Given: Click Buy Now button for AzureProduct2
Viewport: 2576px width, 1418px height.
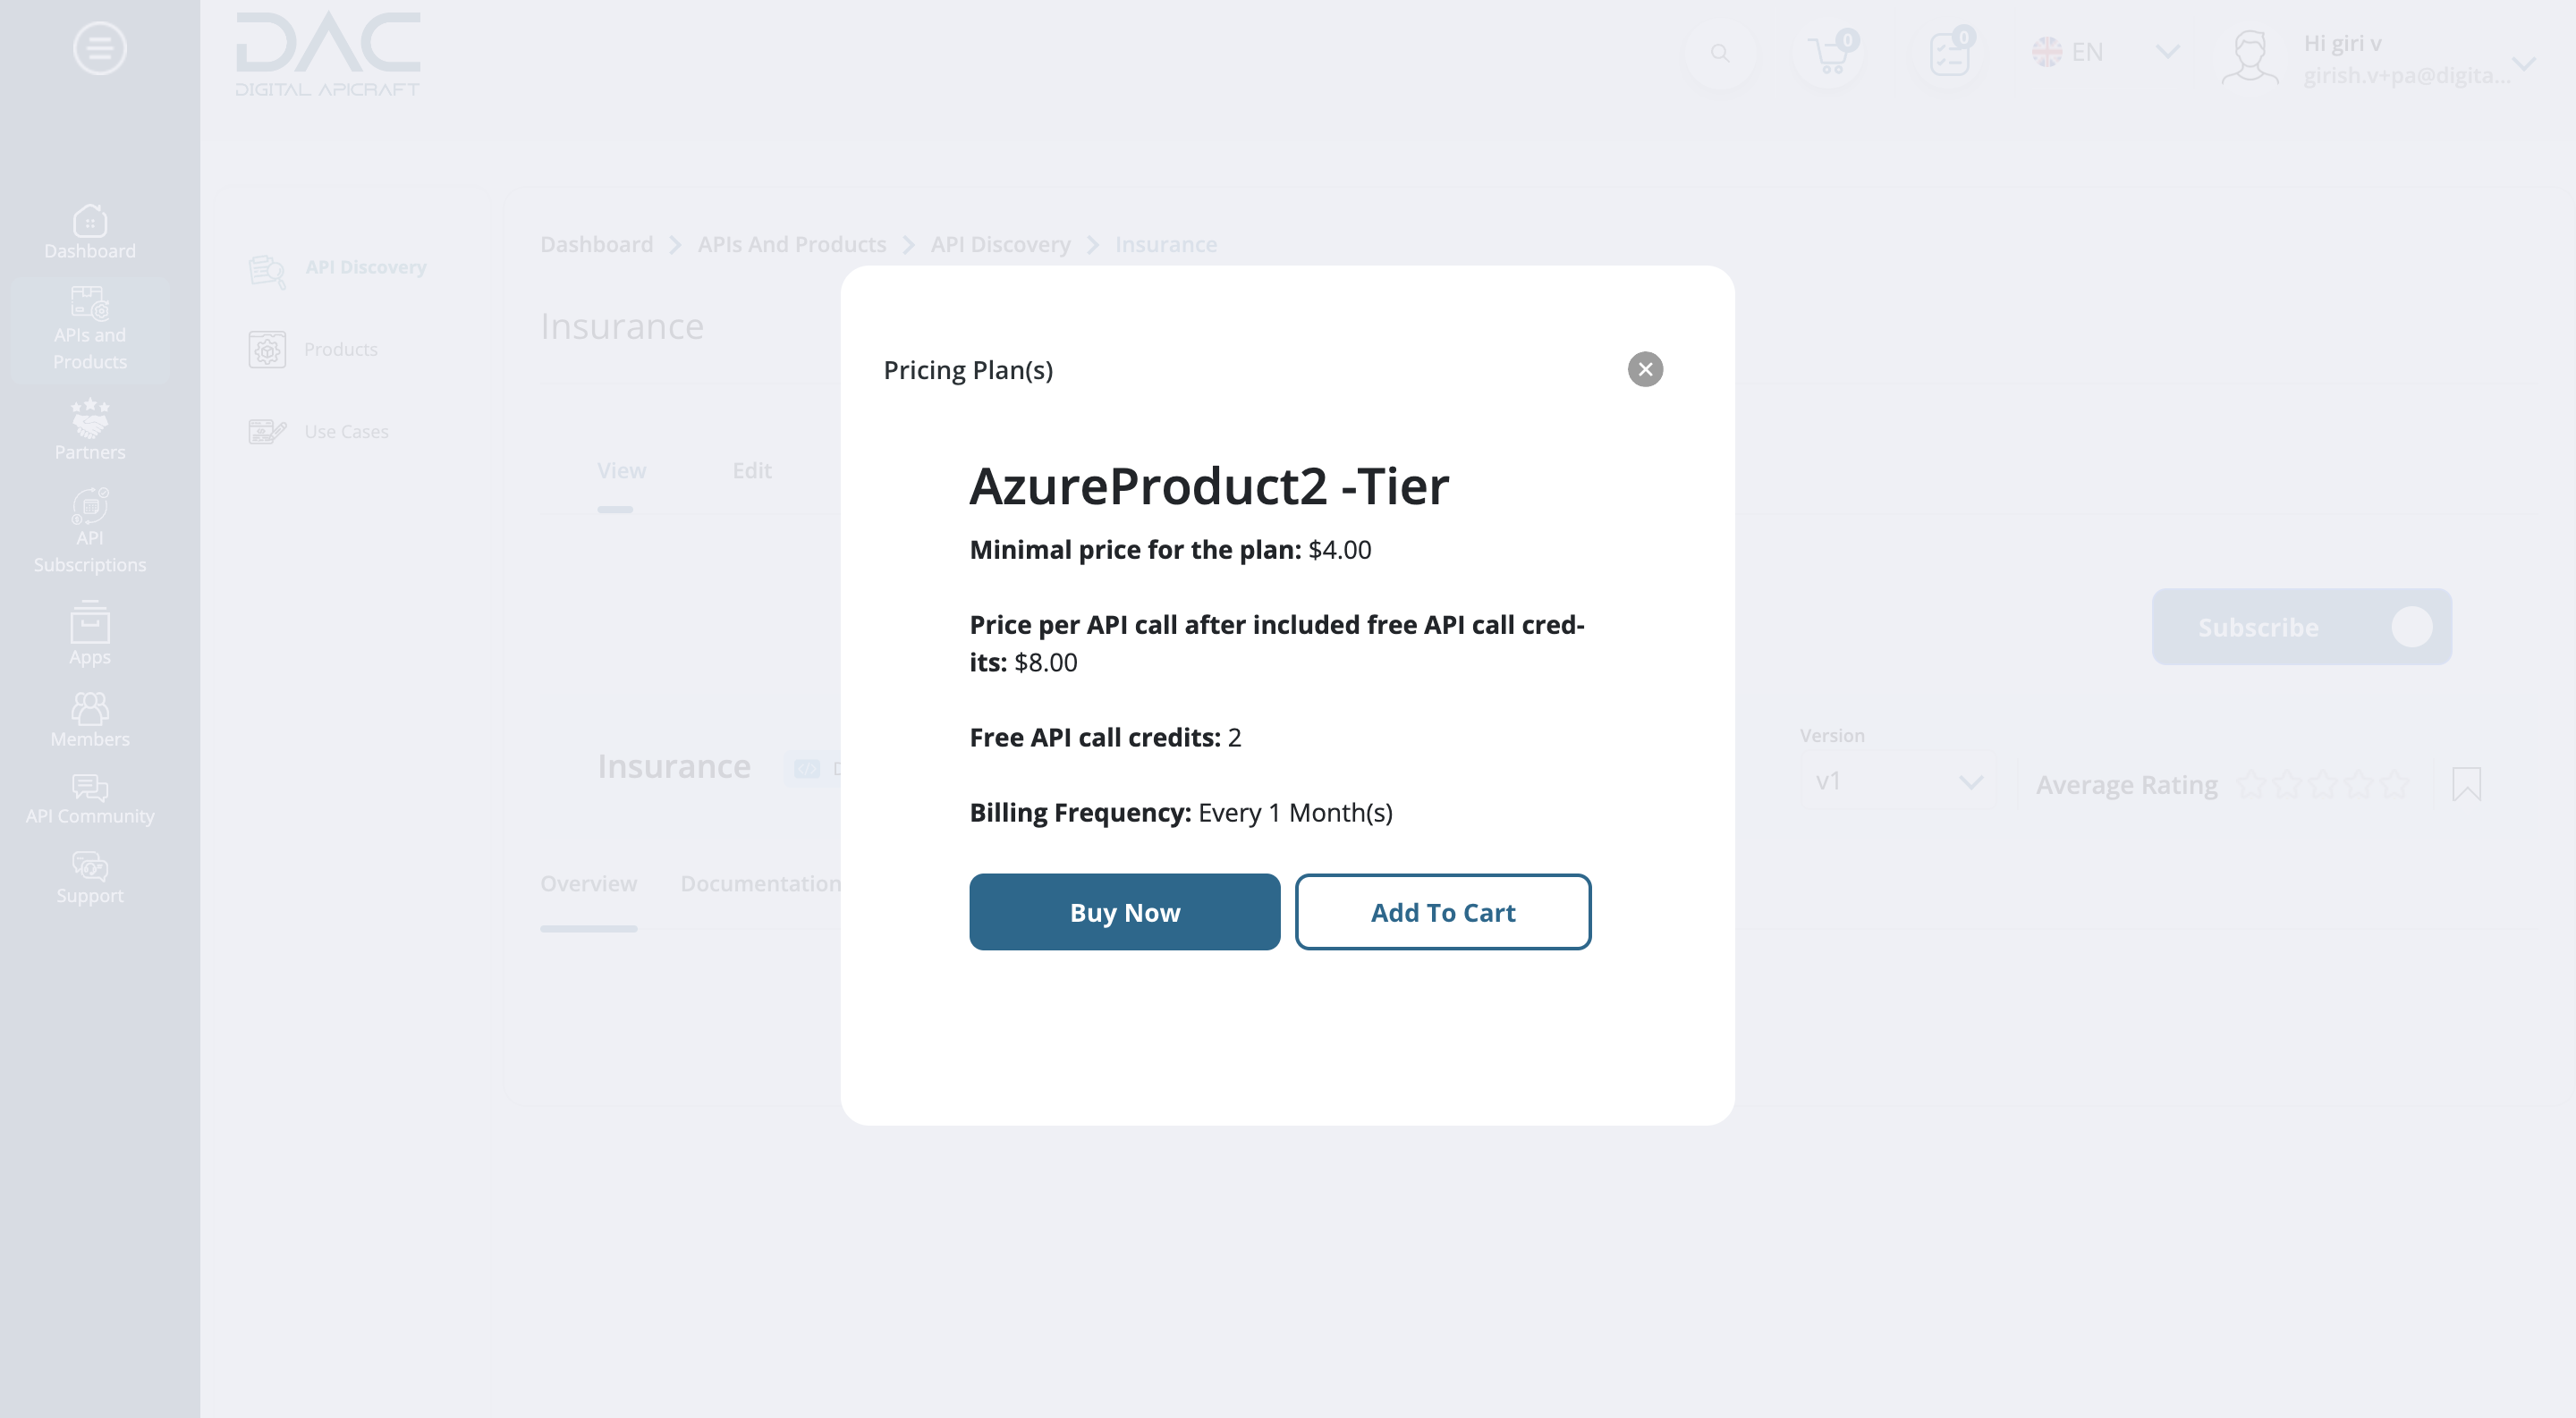Looking at the screenshot, I should (1124, 910).
